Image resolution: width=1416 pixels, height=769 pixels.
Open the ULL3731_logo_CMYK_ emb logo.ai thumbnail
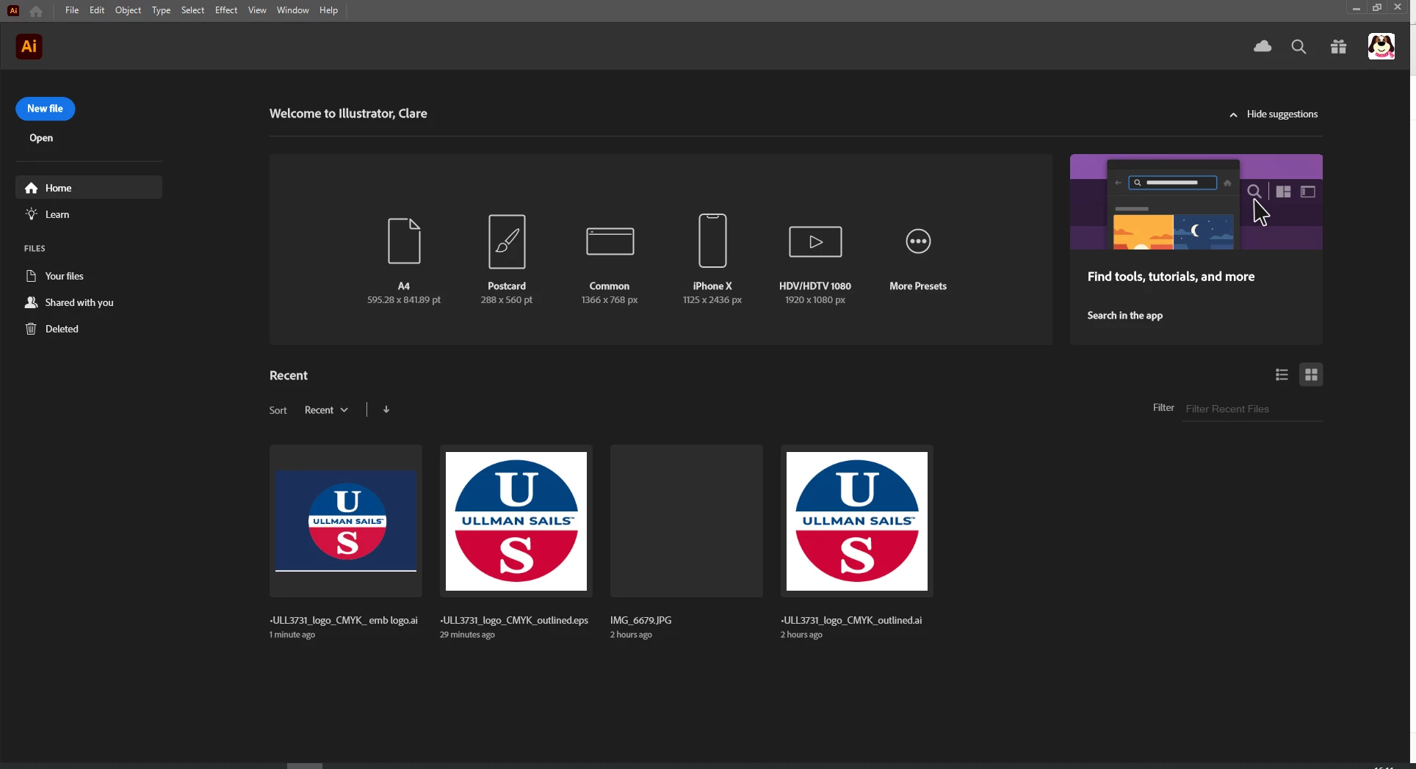346,521
